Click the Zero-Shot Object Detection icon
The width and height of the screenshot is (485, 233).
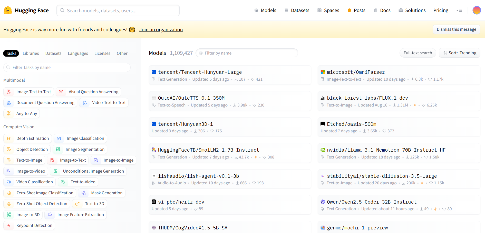(x=9, y=204)
